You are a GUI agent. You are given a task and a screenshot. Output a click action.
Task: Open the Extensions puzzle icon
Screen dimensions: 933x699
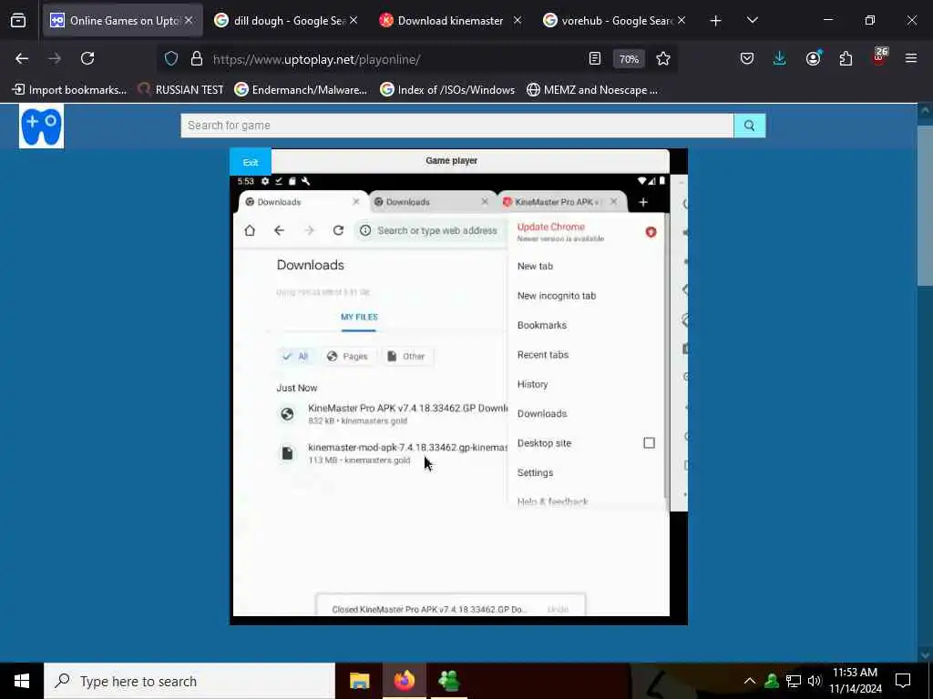[x=846, y=59]
